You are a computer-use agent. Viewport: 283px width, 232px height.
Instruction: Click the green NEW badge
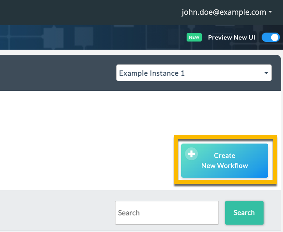(194, 37)
